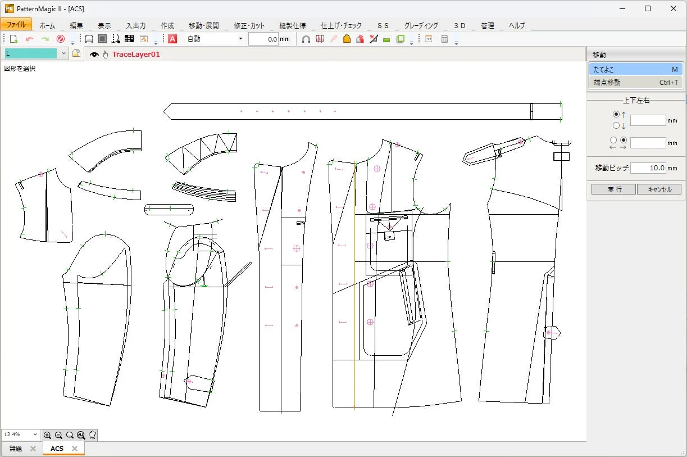Click the grid pattern tool icon
Image resolution: width=687 pixels, height=457 pixels.
point(130,38)
